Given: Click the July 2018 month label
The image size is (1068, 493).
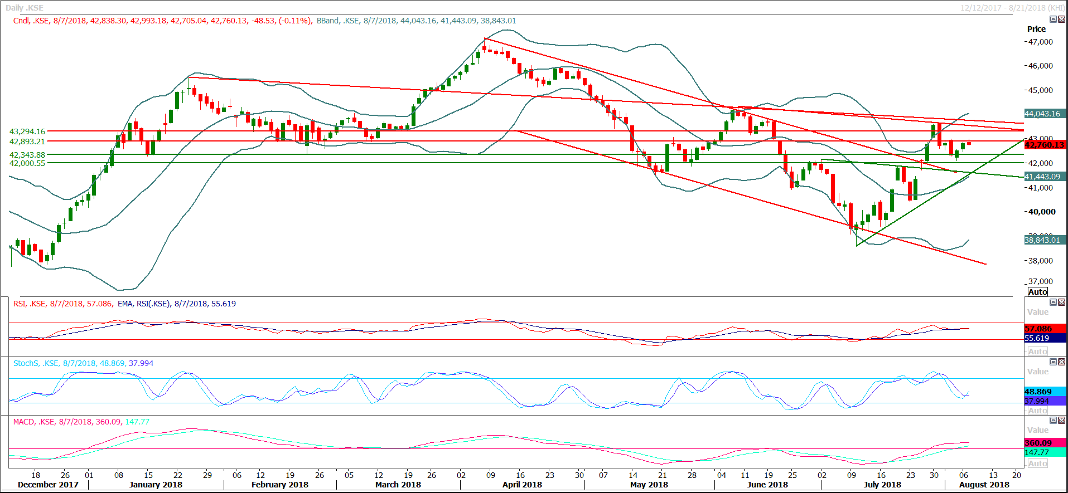Looking at the screenshot, I should click(x=882, y=485).
